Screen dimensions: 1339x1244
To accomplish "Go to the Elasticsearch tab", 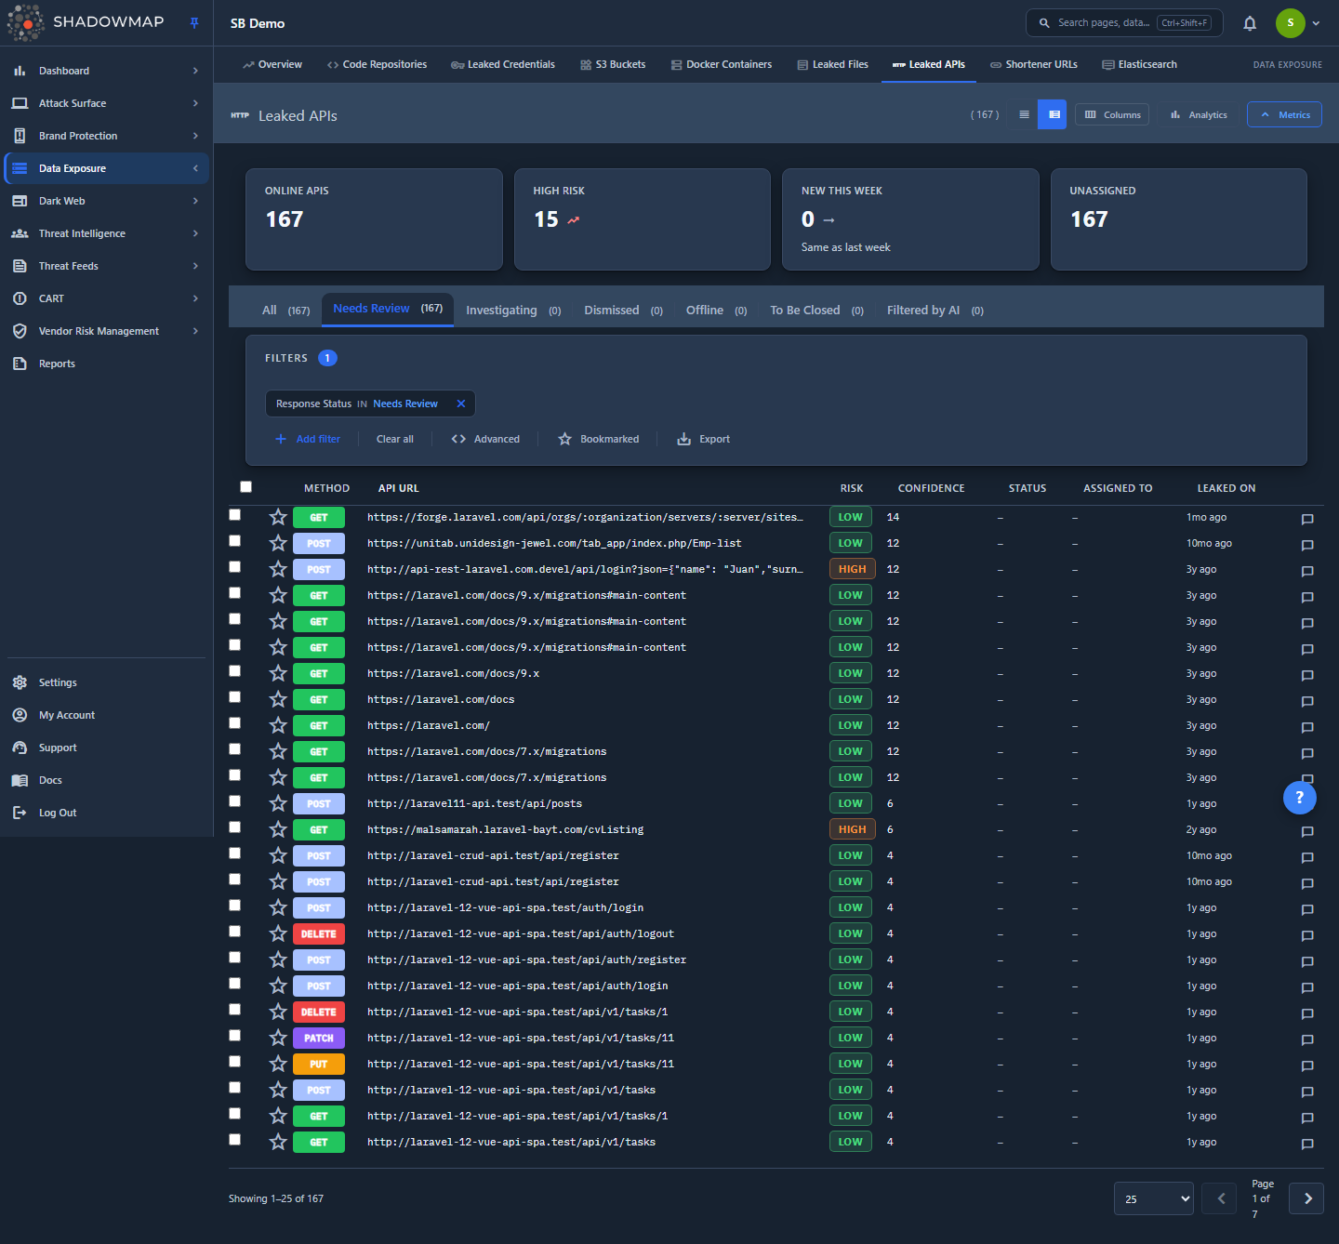I will pos(1140,64).
